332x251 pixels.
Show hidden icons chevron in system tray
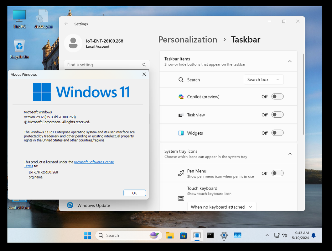tap(267, 235)
